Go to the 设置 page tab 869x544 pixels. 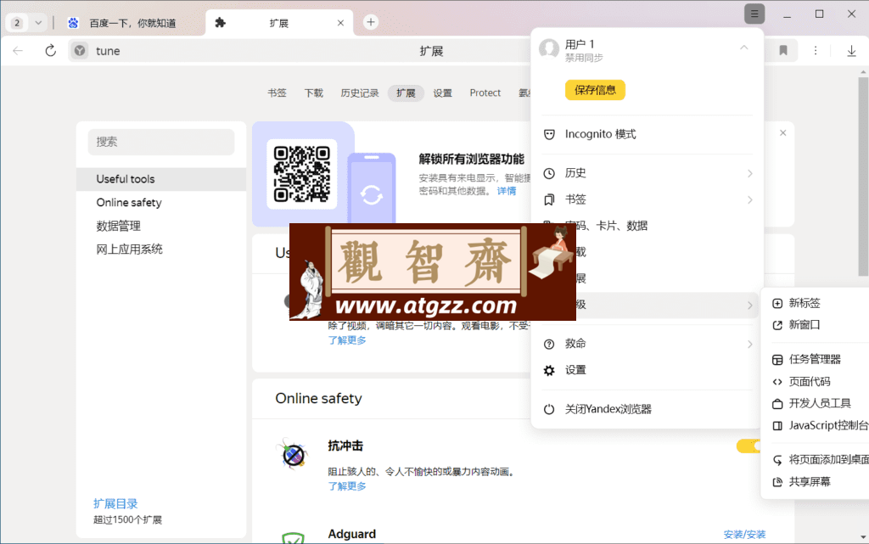point(442,93)
